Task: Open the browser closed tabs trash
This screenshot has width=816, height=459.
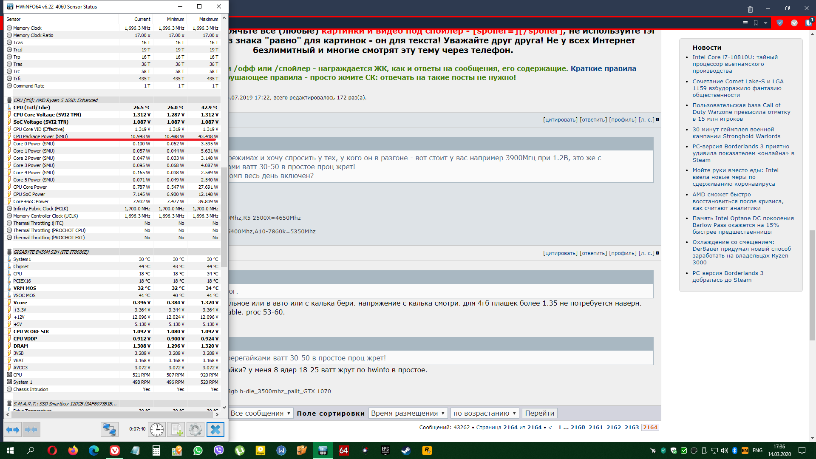Action: pyautogui.click(x=750, y=8)
